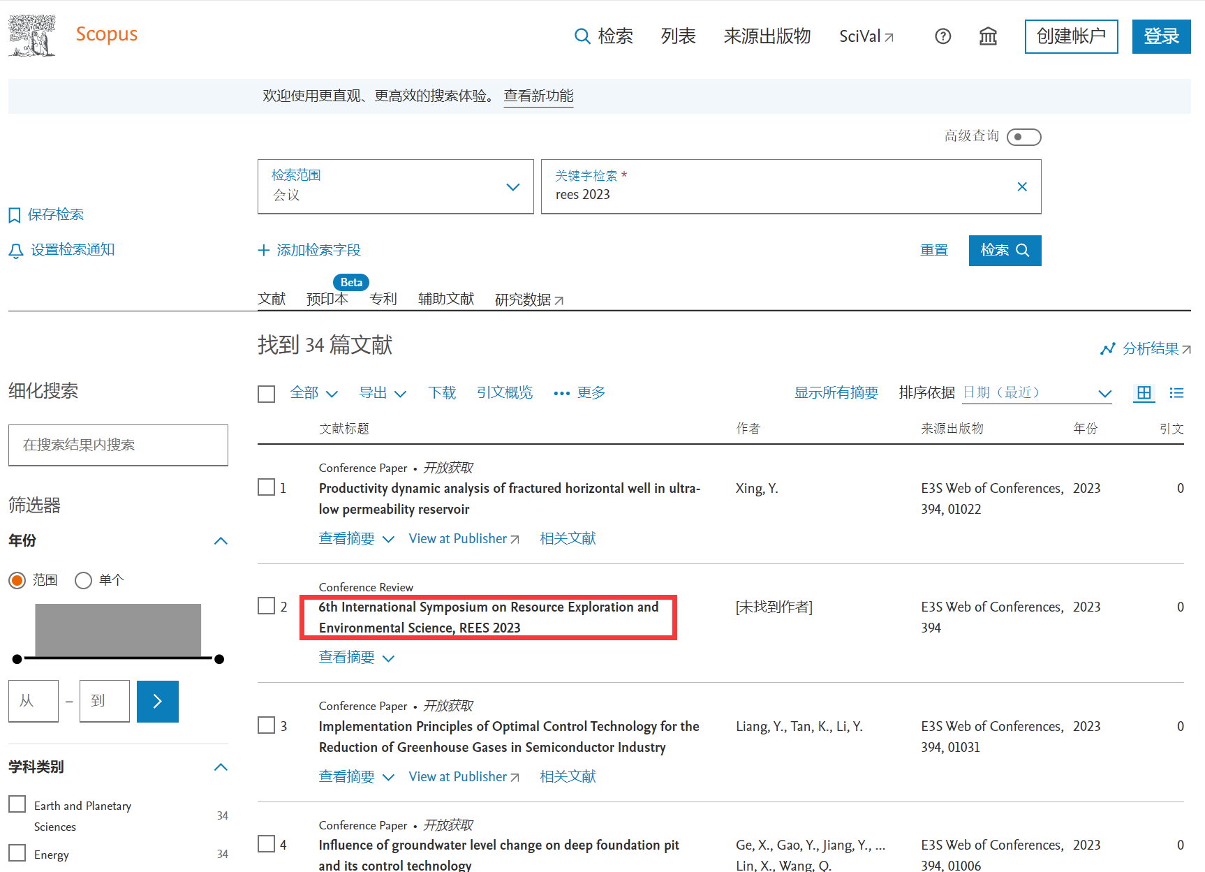Toggle the 高级查询 switch
This screenshot has height=872, width=1205.
pos(1023,137)
